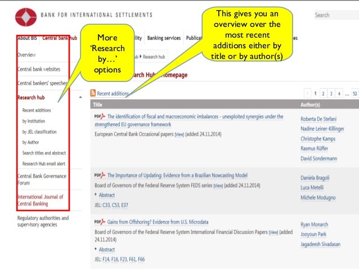Open author Christophe Kamps
Image resolution: width=359 pixels, height=269 pixels.
pyautogui.click(x=318, y=139)
